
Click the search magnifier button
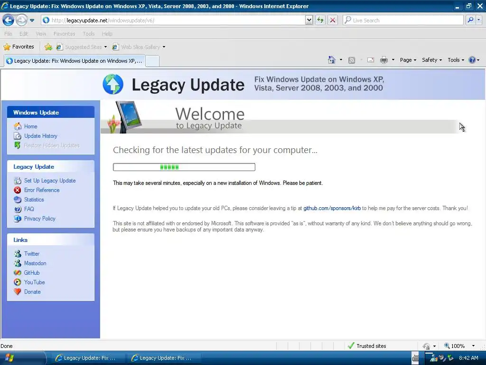(470, 20)
